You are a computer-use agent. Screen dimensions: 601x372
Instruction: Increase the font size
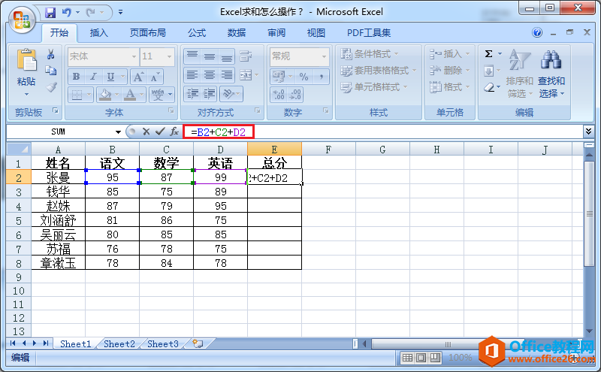138,77
